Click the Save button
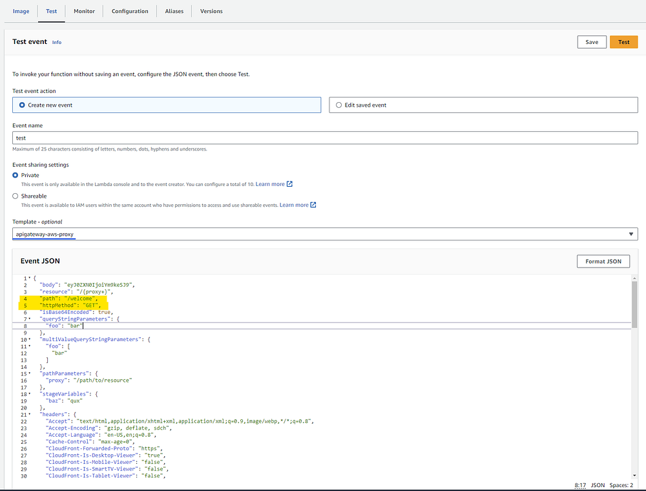Image resolution: width=646 pixels, height=491 pixels. coord(592,42)
